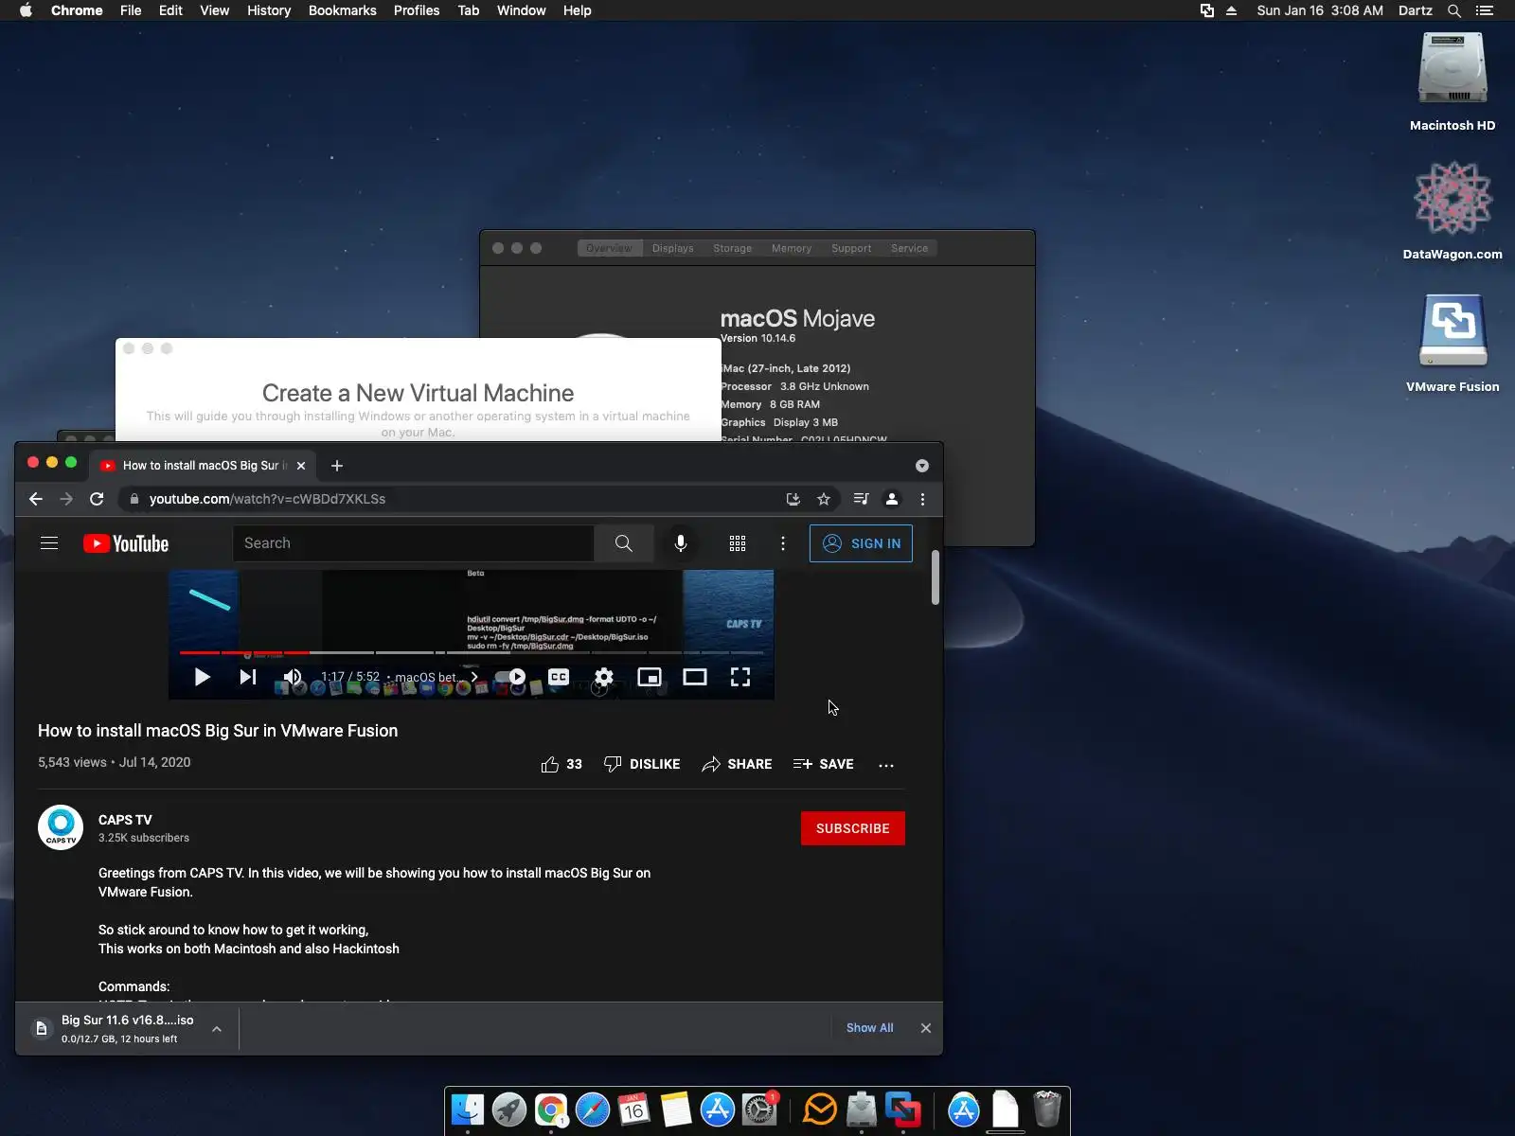This screenshot has width=1515, height=1136.
Task: Open the History menu
Action: point(269,10)
